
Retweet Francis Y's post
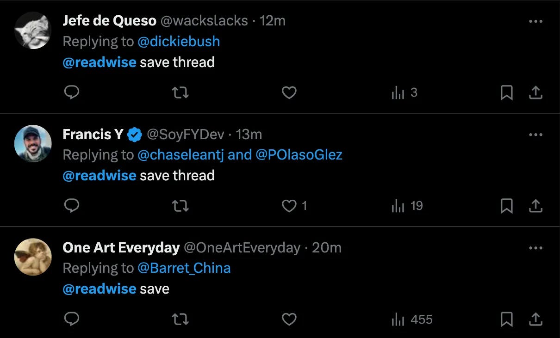pos(180,206)
